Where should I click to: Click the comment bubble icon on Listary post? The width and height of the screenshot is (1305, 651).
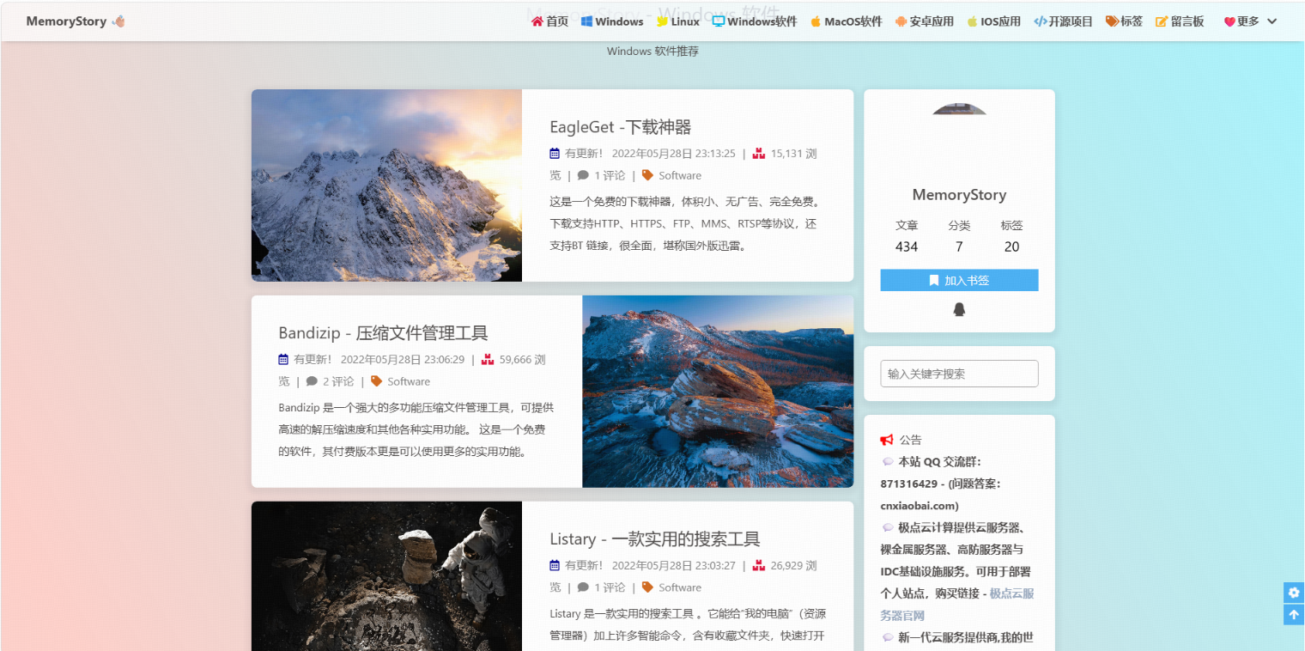[x=583, y=587]
